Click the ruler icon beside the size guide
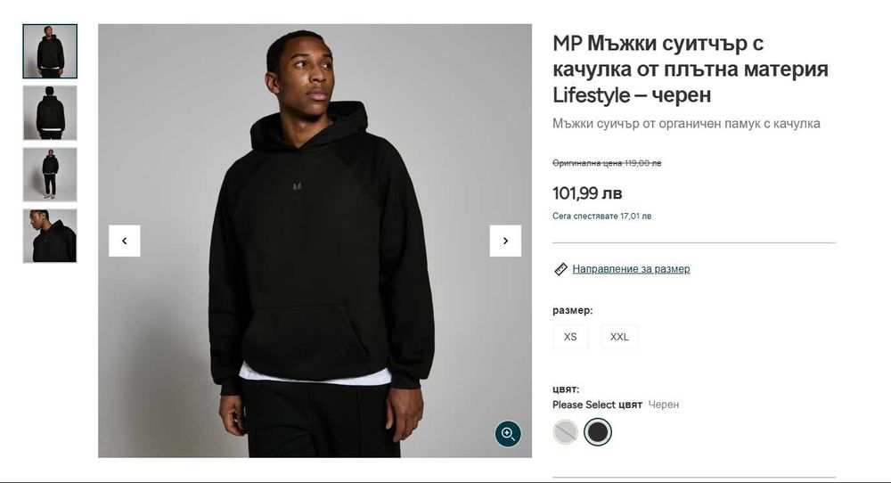Viewport: 891px width, 483px height. [560, 269]
